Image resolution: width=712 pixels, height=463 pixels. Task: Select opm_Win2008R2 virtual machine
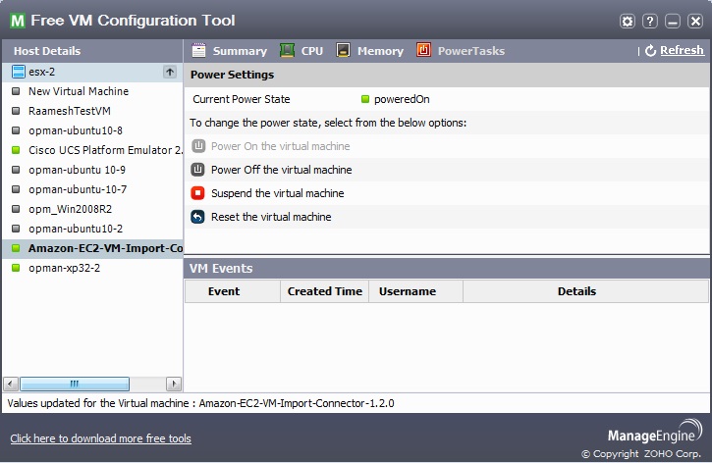[x=70, y=209]
